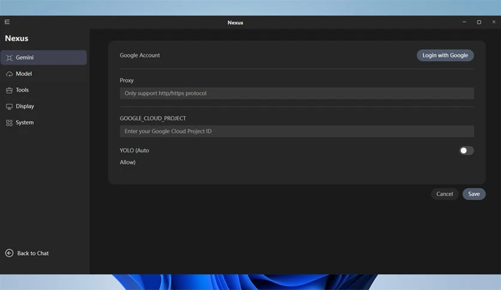Enable the YOLO Auto Allow toggle
The width and height of the screenshot is (501, 290).
click(x=466, y=150)
